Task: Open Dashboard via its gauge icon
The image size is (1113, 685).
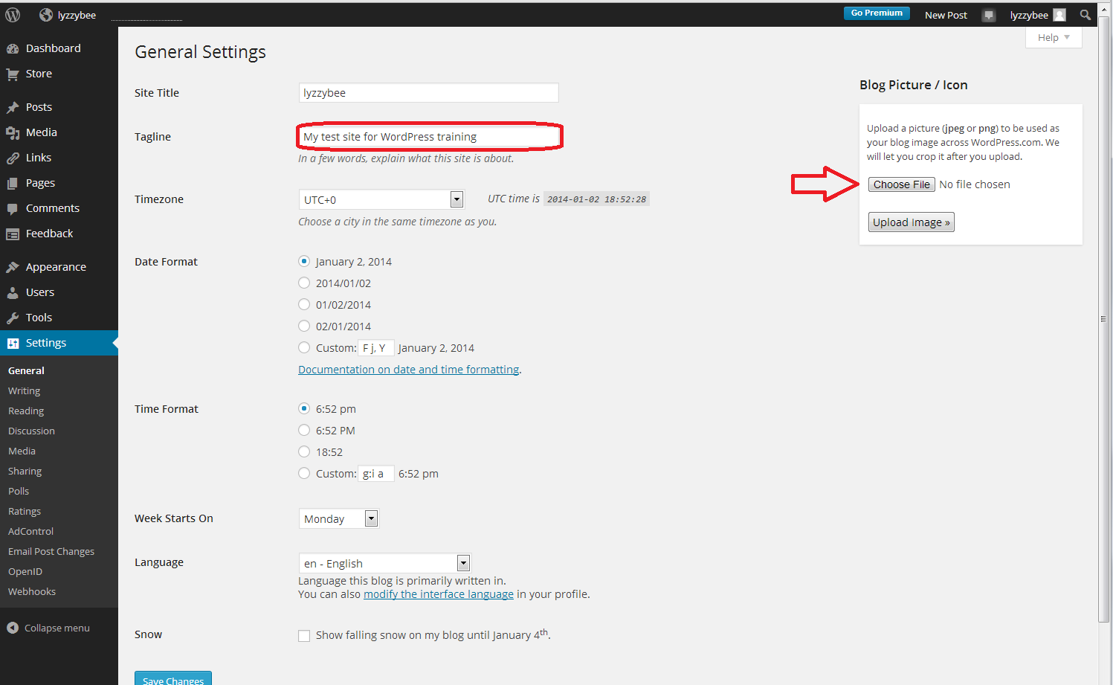Action: tap(13, 48)
